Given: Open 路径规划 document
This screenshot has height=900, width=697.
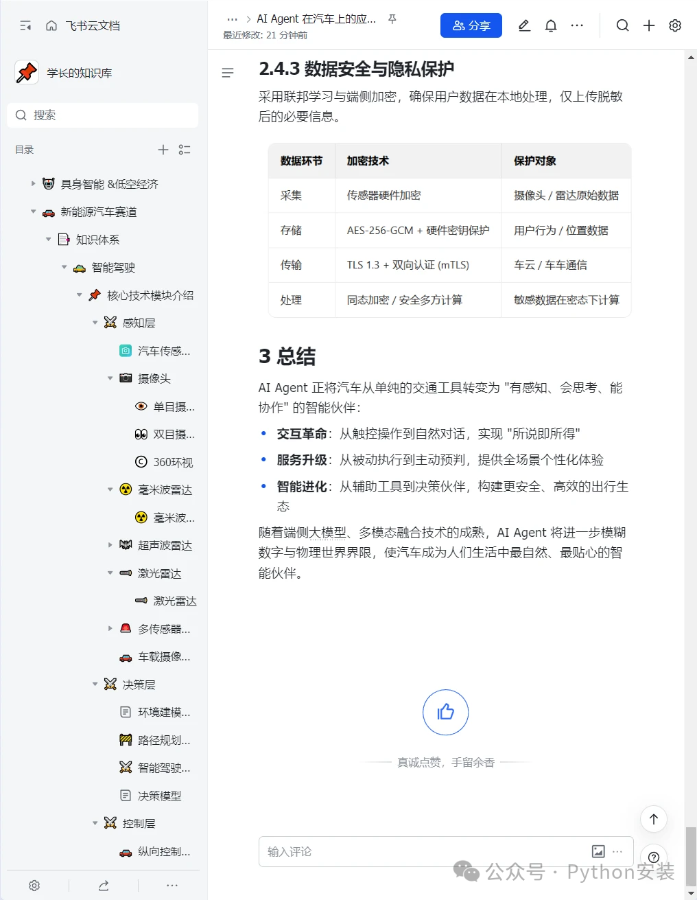Looking at the screenshot, I should [x=163, y=740].
